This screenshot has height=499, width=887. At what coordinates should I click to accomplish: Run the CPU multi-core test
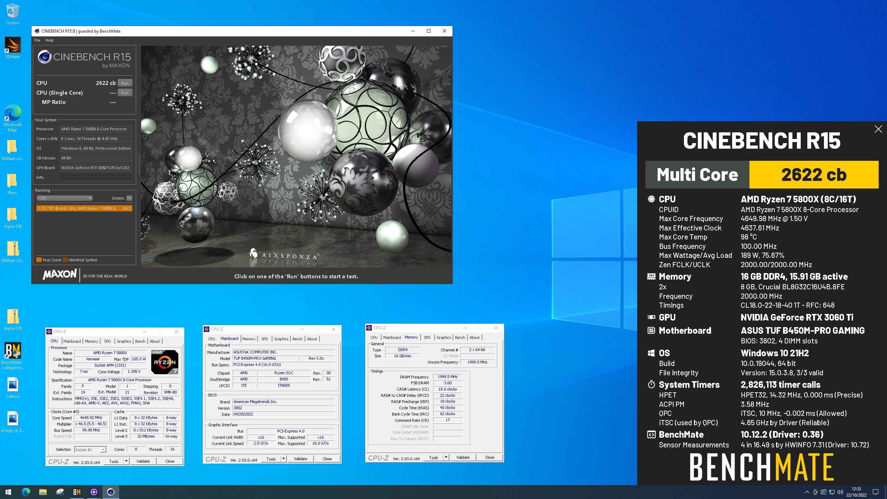(x=125, y=83)
